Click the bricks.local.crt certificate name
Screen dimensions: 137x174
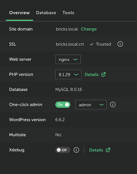(70, 44)
